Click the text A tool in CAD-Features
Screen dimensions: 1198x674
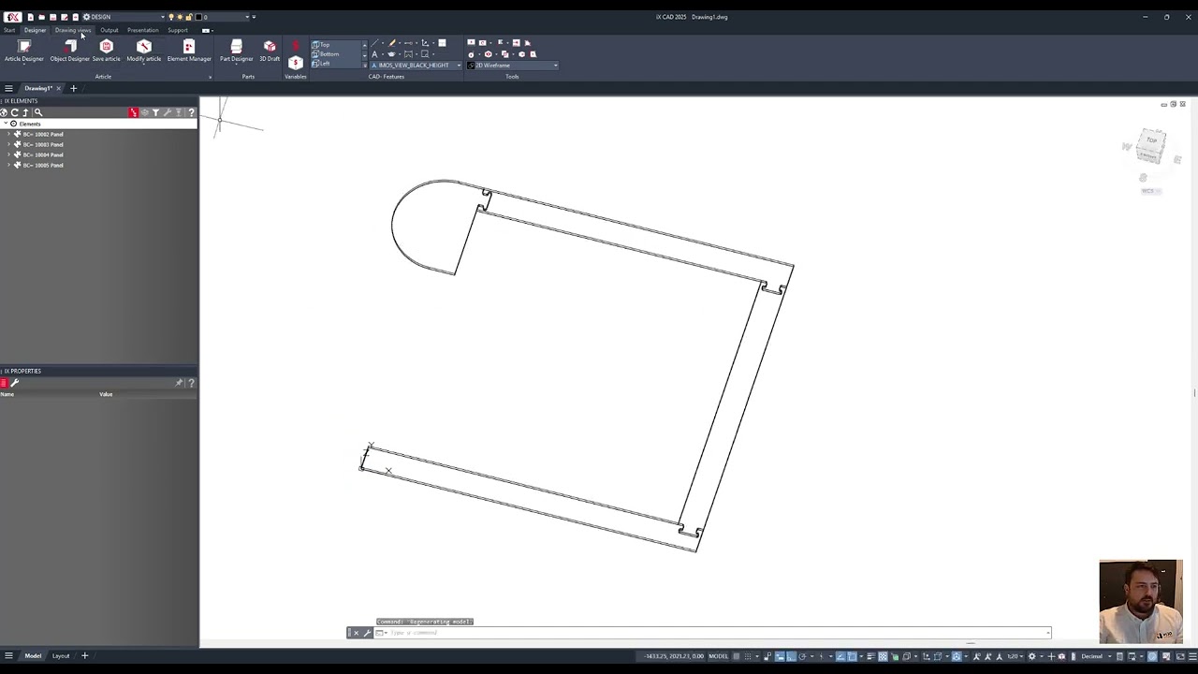[374, 54]
